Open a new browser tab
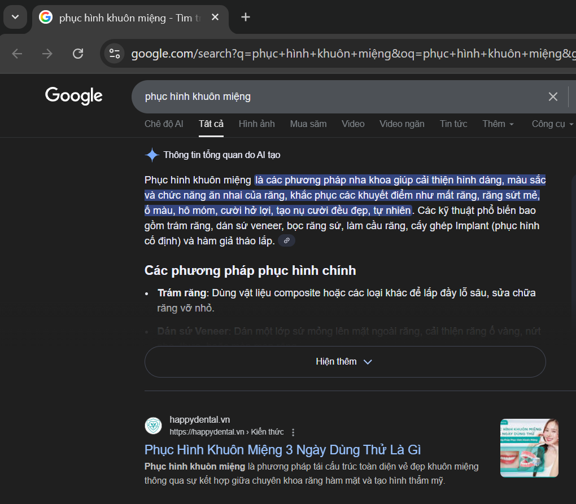 pyautogui.click(x=246, y=17)
